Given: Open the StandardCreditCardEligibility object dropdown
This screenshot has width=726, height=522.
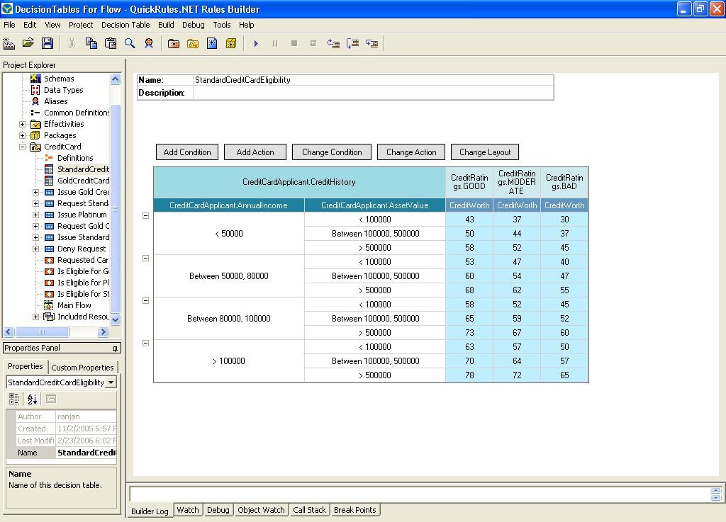Looking at the screenshot, I should (111, 382).
